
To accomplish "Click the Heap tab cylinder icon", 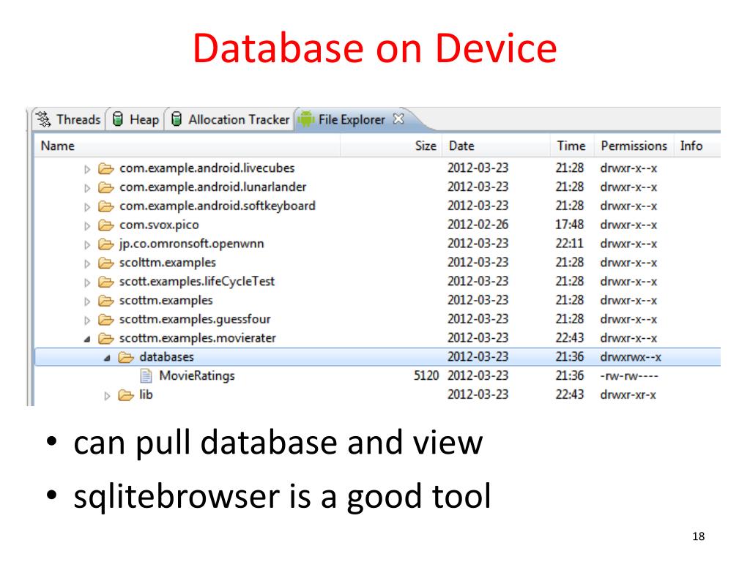I will coord(118,119).
